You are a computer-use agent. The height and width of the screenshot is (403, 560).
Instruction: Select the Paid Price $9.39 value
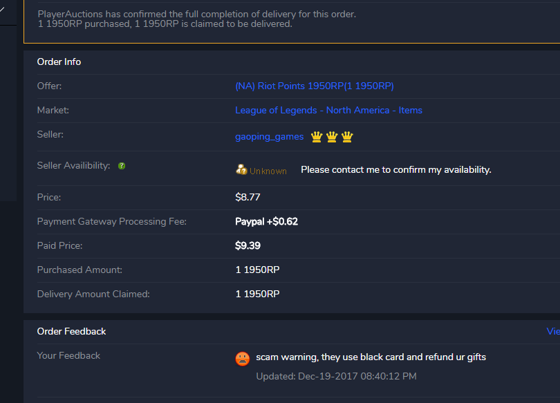(248, 245)
